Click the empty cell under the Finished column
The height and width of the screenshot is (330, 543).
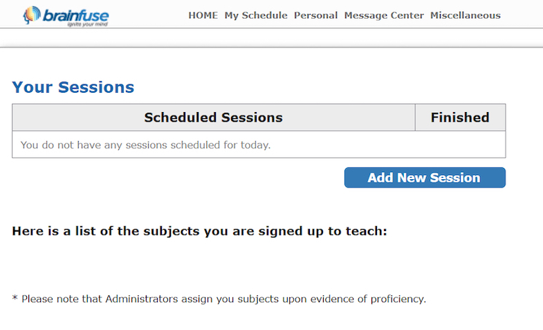[460, 145]
